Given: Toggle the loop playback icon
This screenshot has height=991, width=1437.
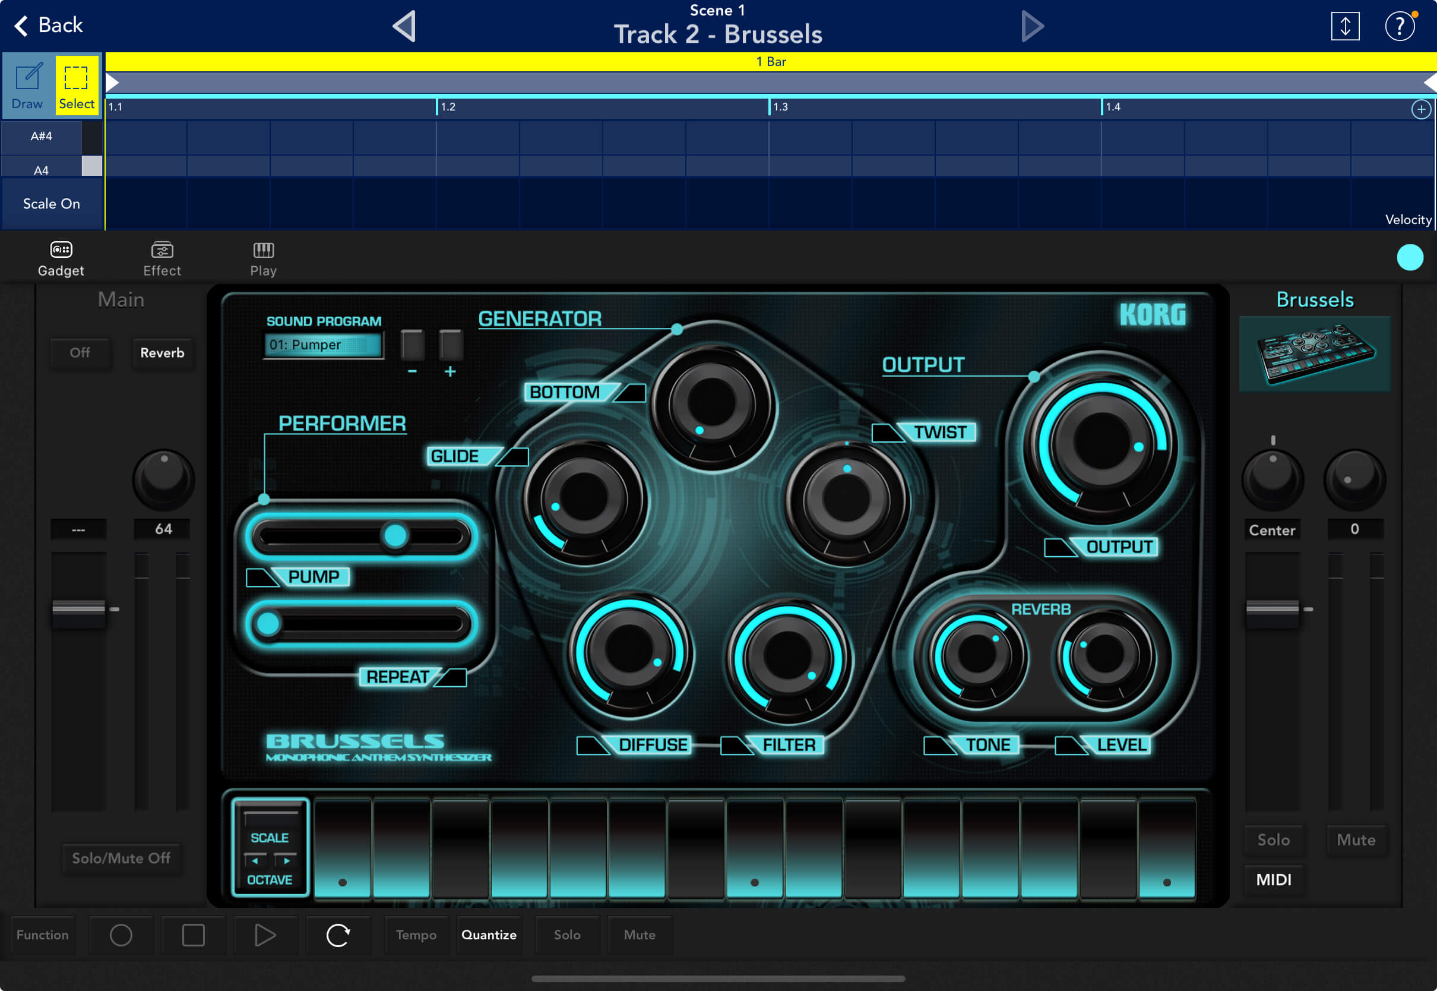Looking at the screenshot, I should tap(338, 935).
